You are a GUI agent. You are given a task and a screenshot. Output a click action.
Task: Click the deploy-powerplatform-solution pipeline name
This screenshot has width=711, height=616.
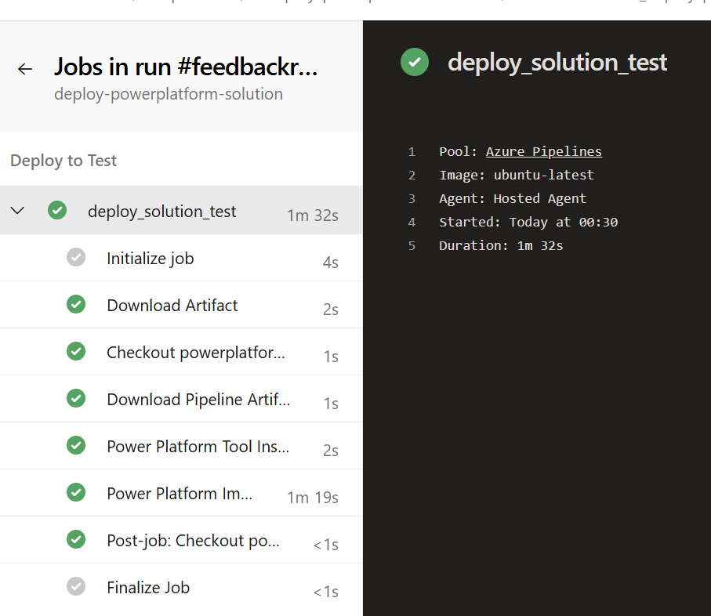click(x=168, y=94)
